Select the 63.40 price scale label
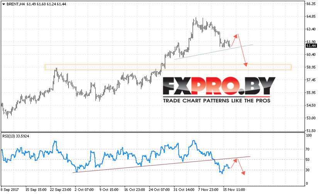320x194 pixels. [311, 29]
